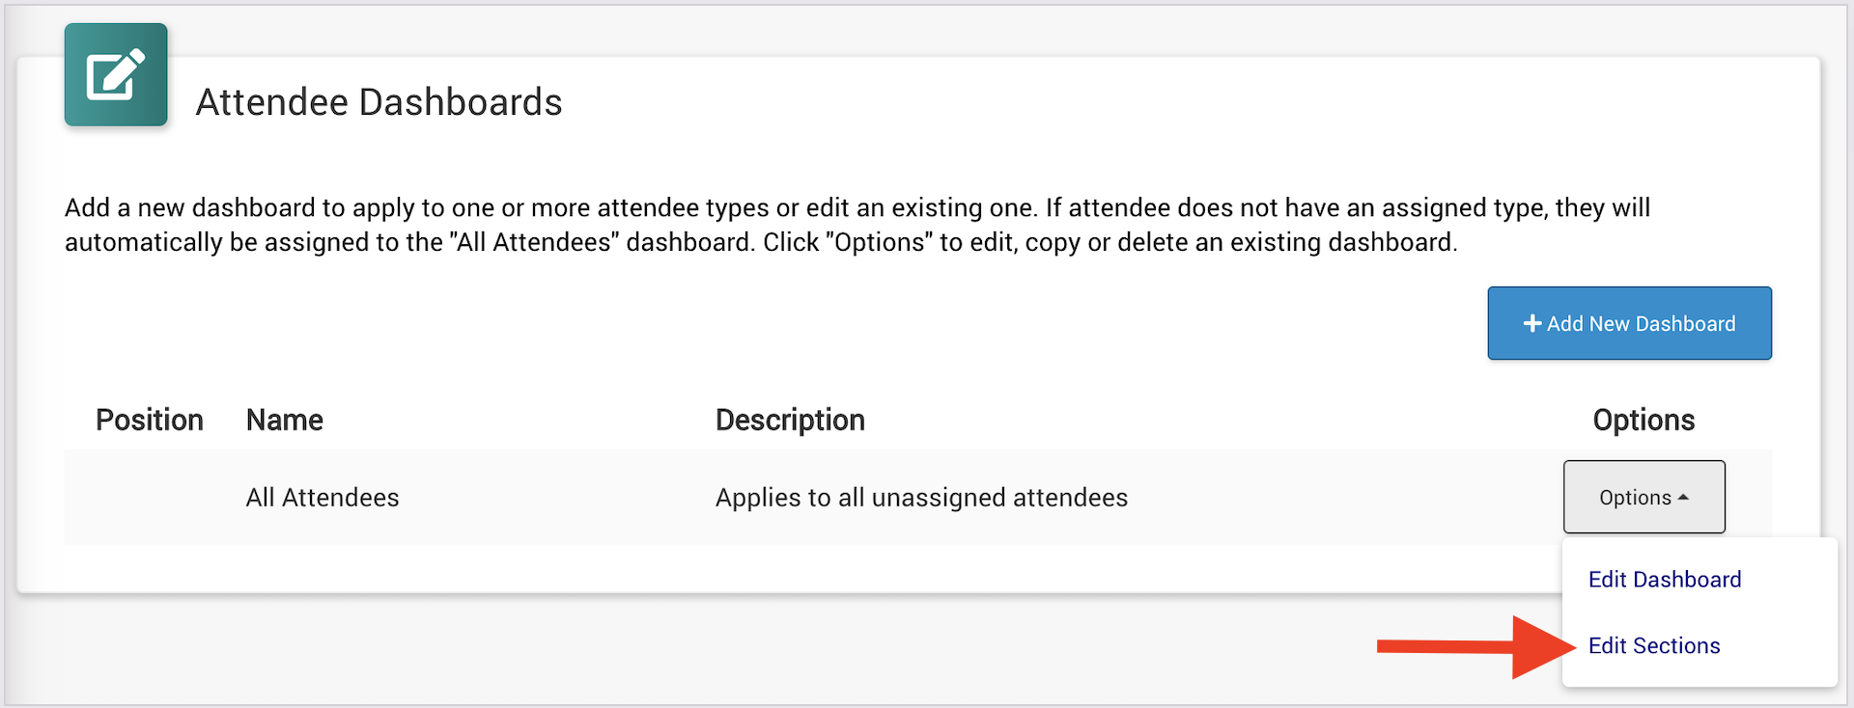Click the Options column header

1643,421
